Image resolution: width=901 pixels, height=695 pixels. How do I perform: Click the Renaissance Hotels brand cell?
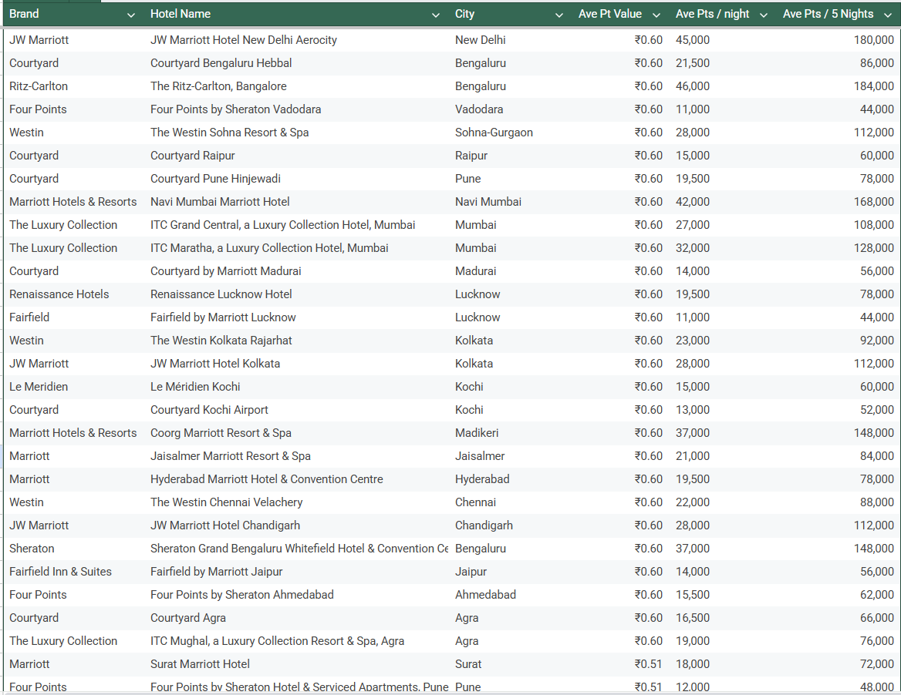click(73, 294)
